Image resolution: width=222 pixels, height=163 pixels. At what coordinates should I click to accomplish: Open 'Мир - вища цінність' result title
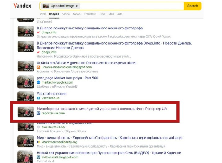coord(109,138)
